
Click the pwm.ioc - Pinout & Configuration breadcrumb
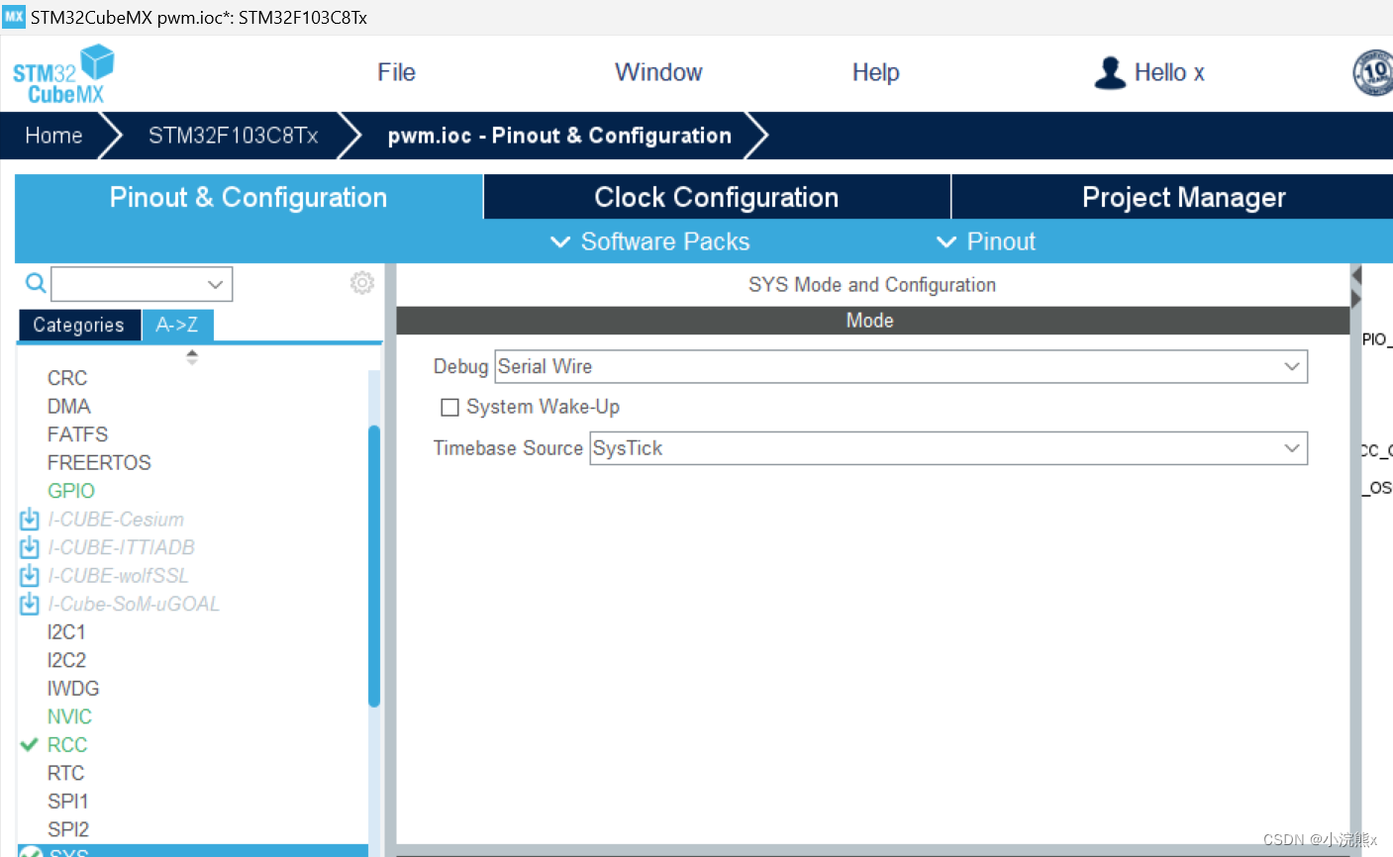click(559, 136)
